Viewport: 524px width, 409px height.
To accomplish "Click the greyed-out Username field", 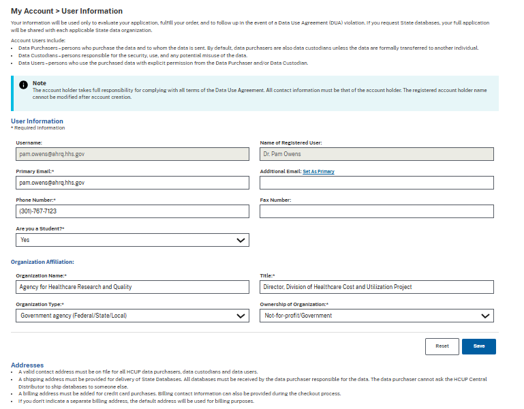I will coord(132,154).
